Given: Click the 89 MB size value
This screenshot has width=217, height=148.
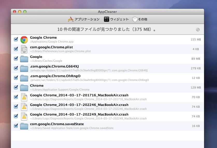Looking at the screenshot, I should pyautogui.click(x=196, y=59).
